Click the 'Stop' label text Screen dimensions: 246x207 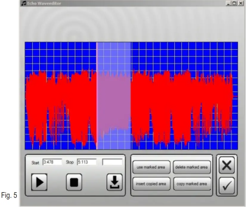(70, 162)
